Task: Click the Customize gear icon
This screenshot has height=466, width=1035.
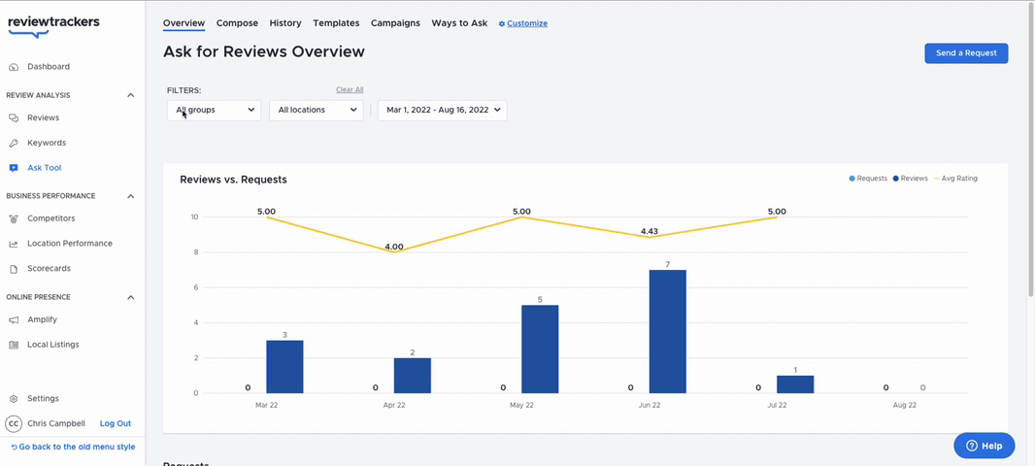Action: coord(502,23)
